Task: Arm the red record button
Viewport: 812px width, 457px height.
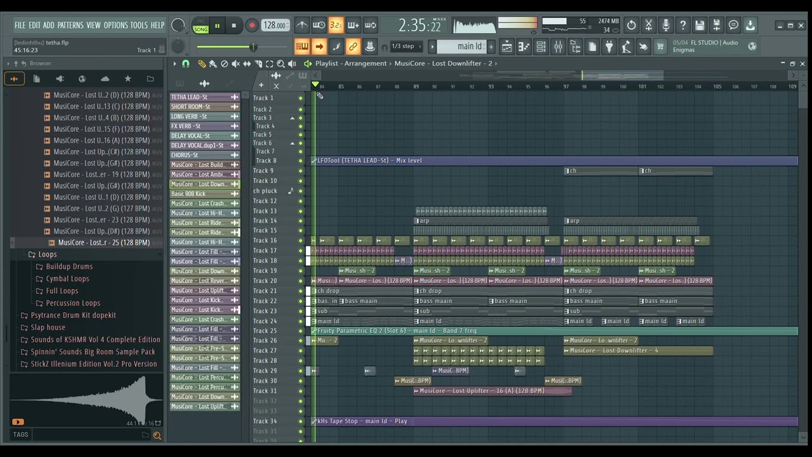Action: 251,26
